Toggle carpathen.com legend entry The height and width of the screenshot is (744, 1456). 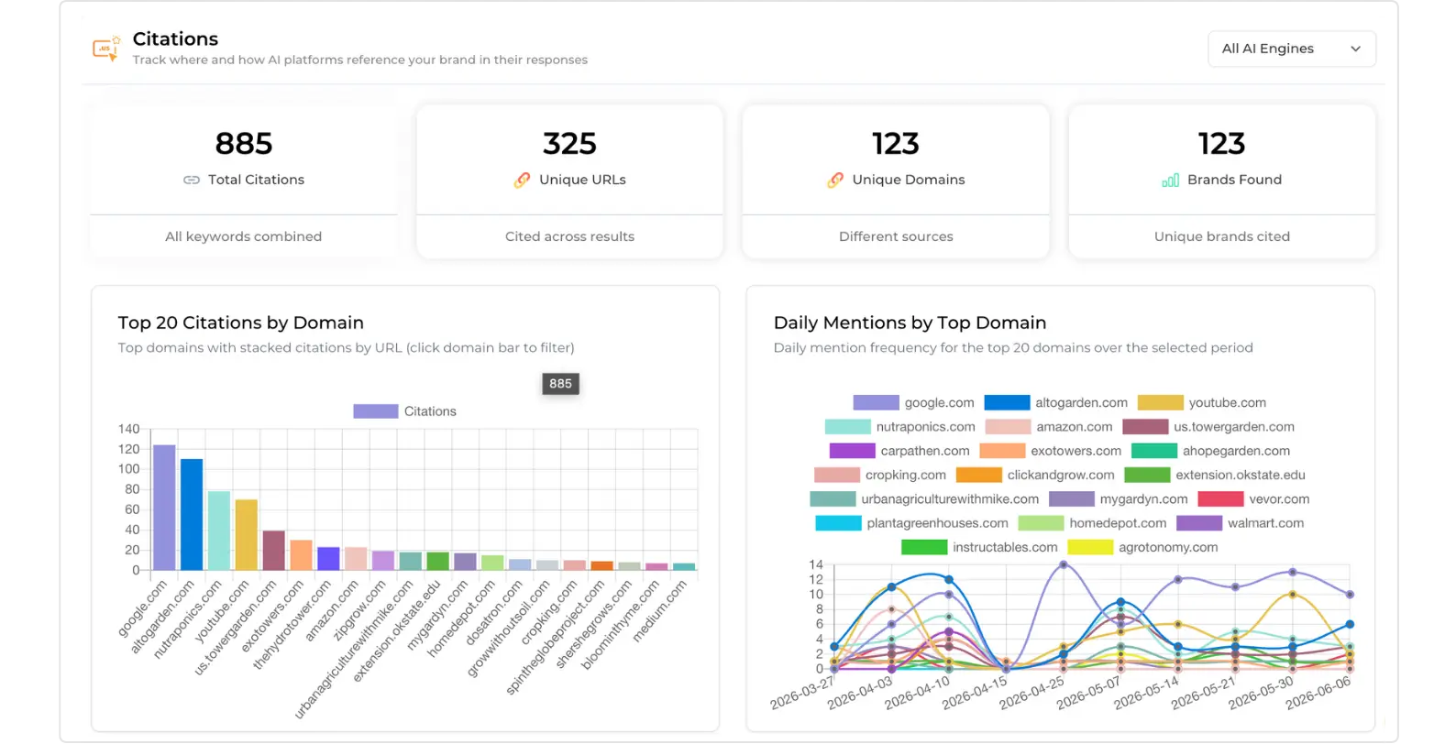[899, 451]
